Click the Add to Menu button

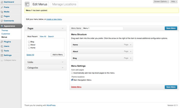[58, 55]
